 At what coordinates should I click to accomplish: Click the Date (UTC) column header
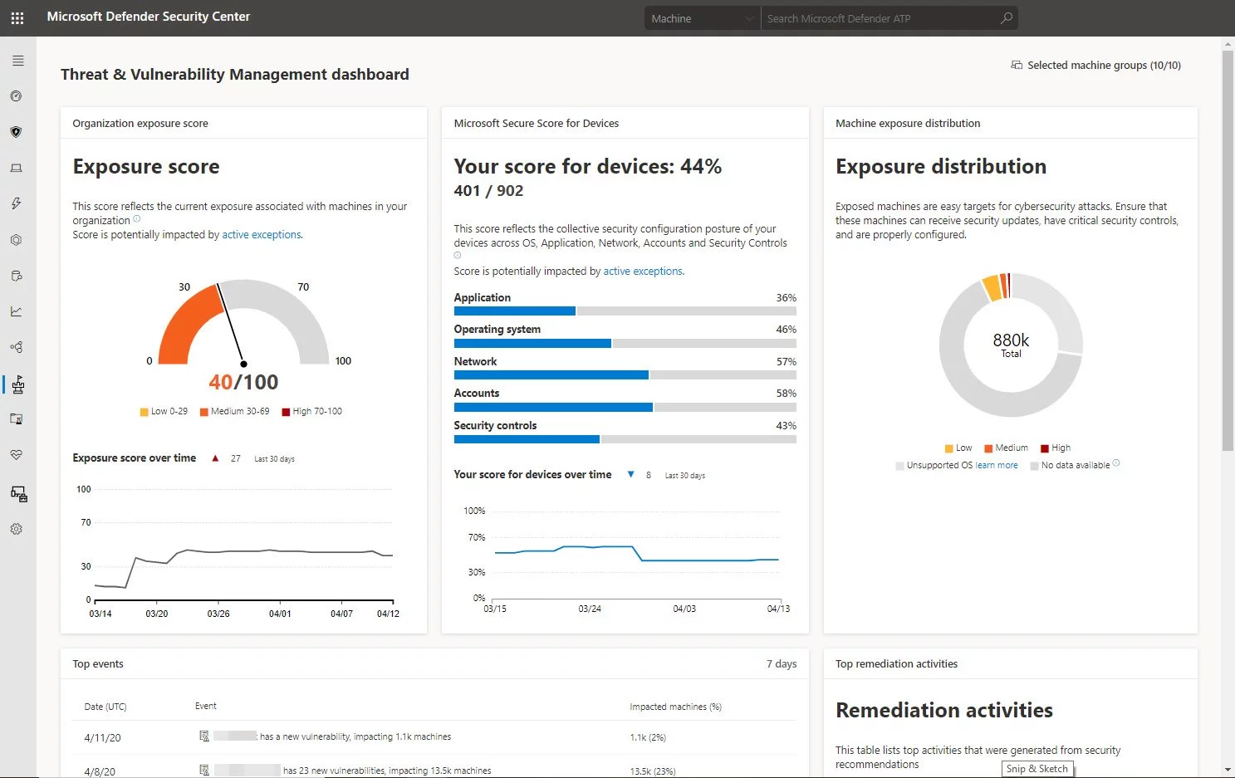pos(105,707)
